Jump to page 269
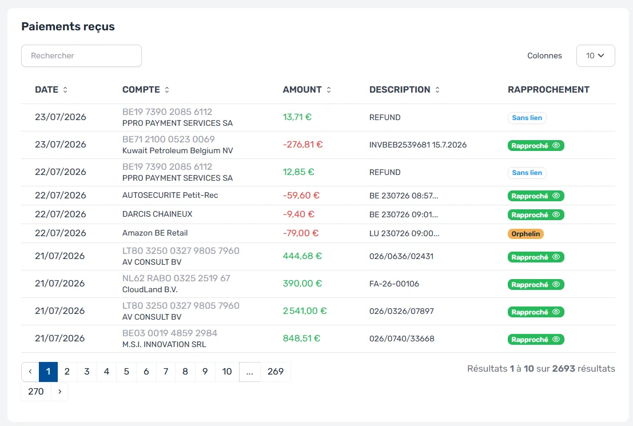Image resolution: width=633 pixels, height=426 pixels. [x=275, y=372]
